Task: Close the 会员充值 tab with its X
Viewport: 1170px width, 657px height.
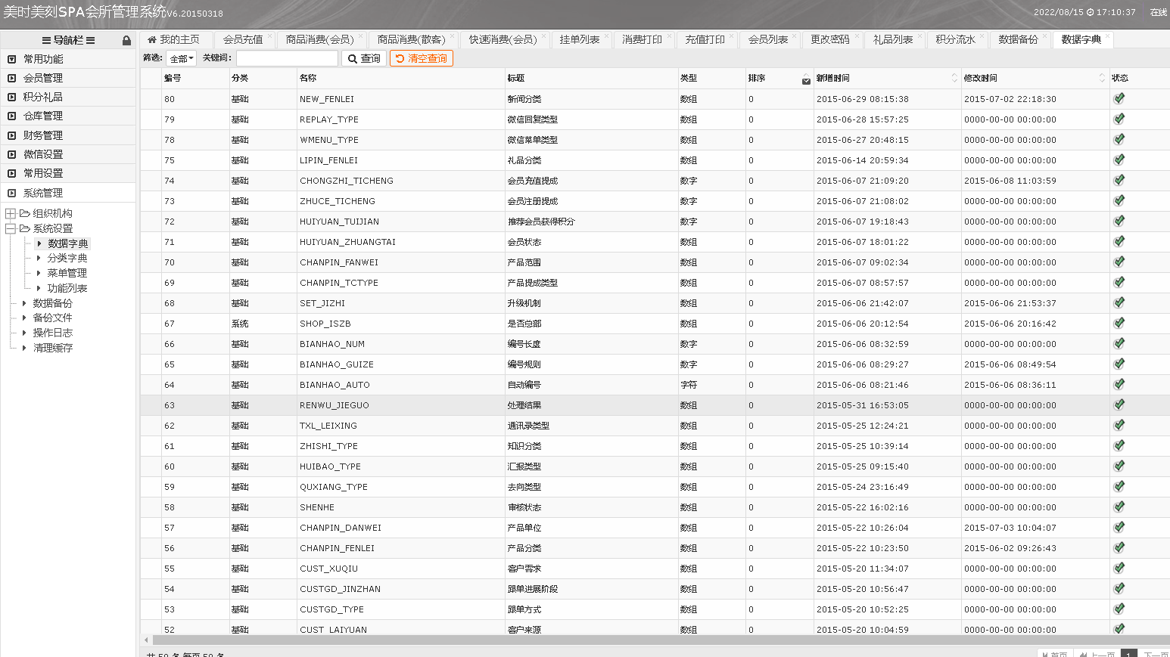Action: (x=269, y=36)
